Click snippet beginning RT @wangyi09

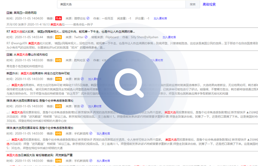click(132, 45)
